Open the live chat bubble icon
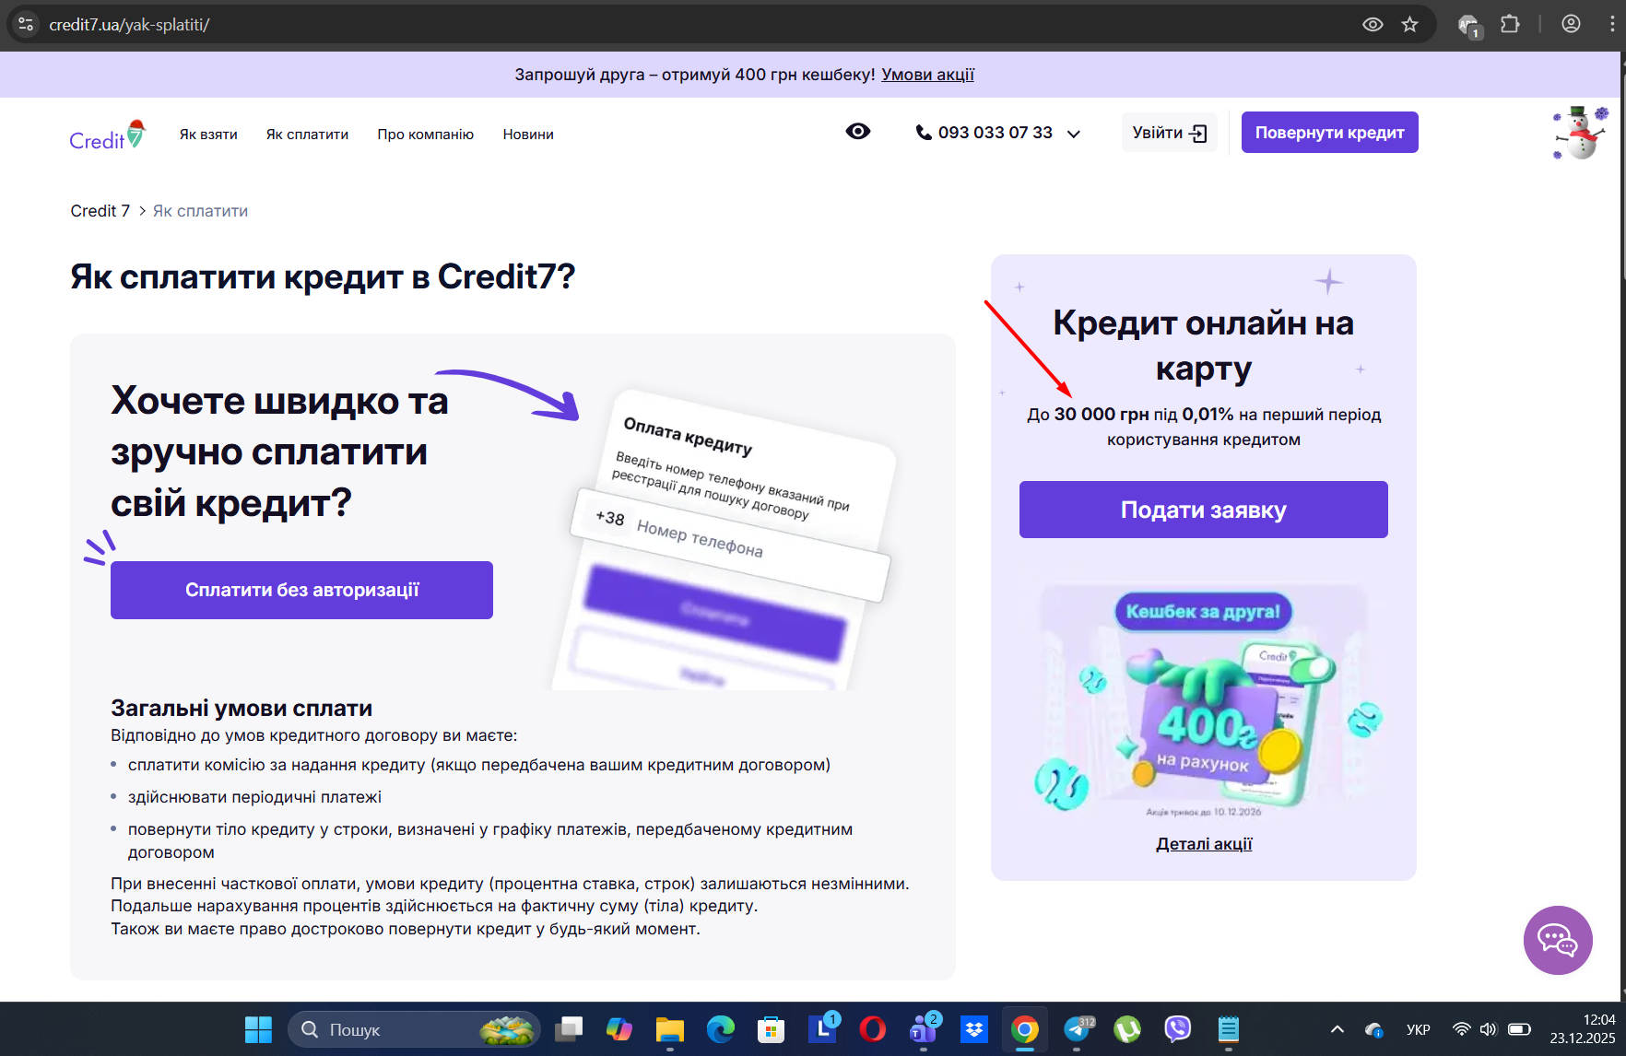This screenshot has width=1626, height=1056. click(x=1558, y=940)
